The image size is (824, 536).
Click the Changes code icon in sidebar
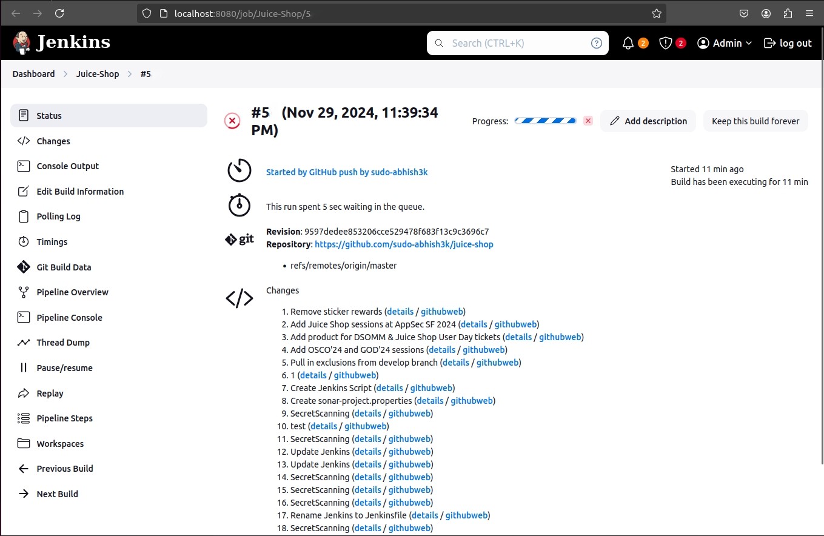[24, 141]
